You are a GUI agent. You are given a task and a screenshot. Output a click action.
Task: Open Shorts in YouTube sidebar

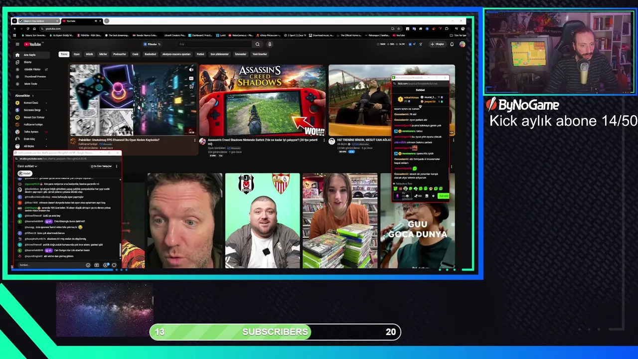tap(27, 62)
